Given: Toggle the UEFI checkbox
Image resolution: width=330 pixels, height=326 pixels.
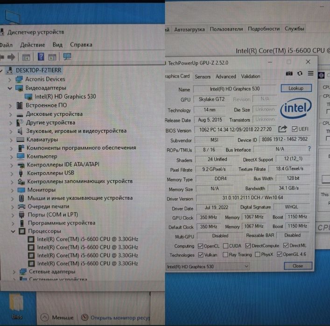Looking at the screenshot, I should [294, 129].
